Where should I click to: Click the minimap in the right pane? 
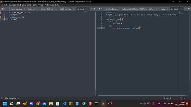pos(184,12)
